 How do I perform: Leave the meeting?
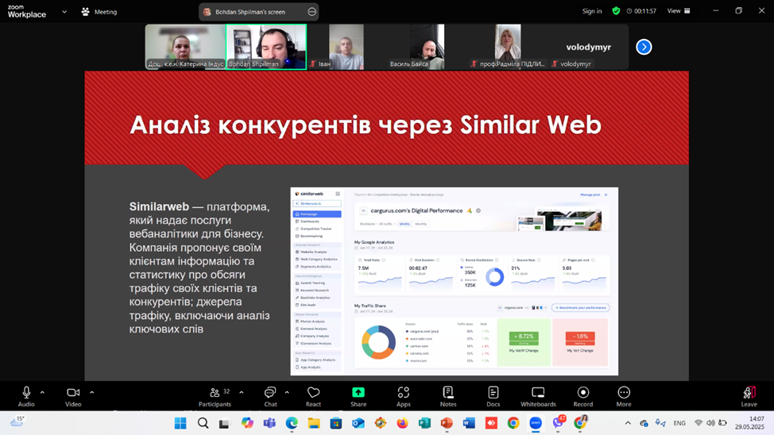749,397
